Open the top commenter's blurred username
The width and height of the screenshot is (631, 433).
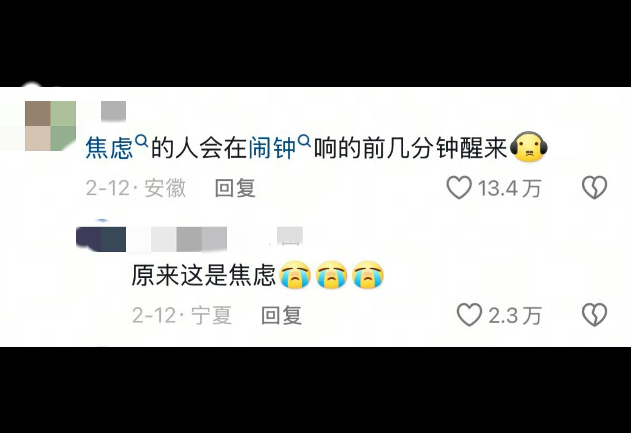(x=114, y=111)
